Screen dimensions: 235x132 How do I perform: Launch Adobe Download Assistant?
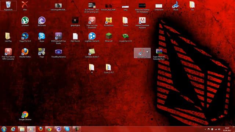point(142,23)
